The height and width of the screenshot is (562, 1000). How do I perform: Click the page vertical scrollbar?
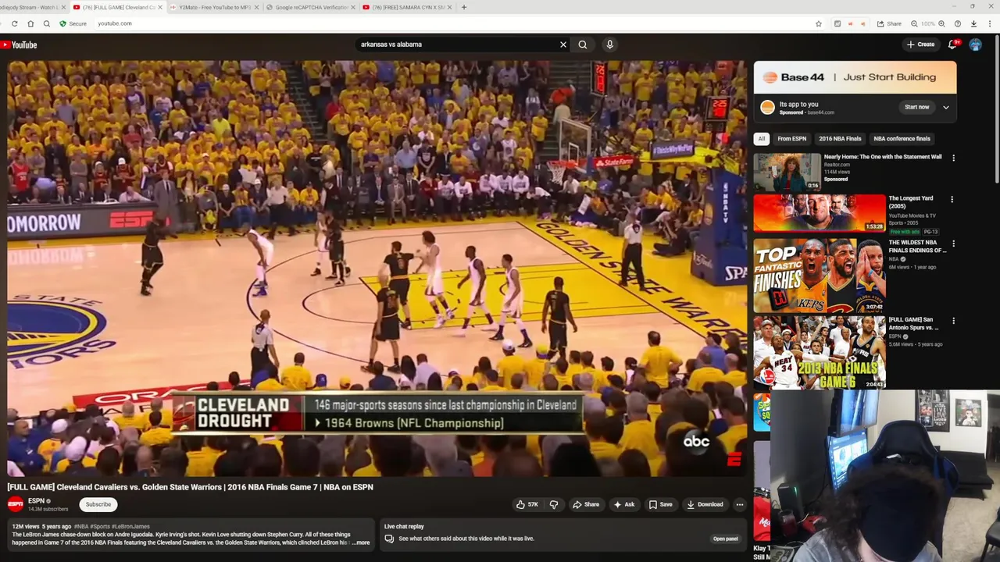(997, 109)
